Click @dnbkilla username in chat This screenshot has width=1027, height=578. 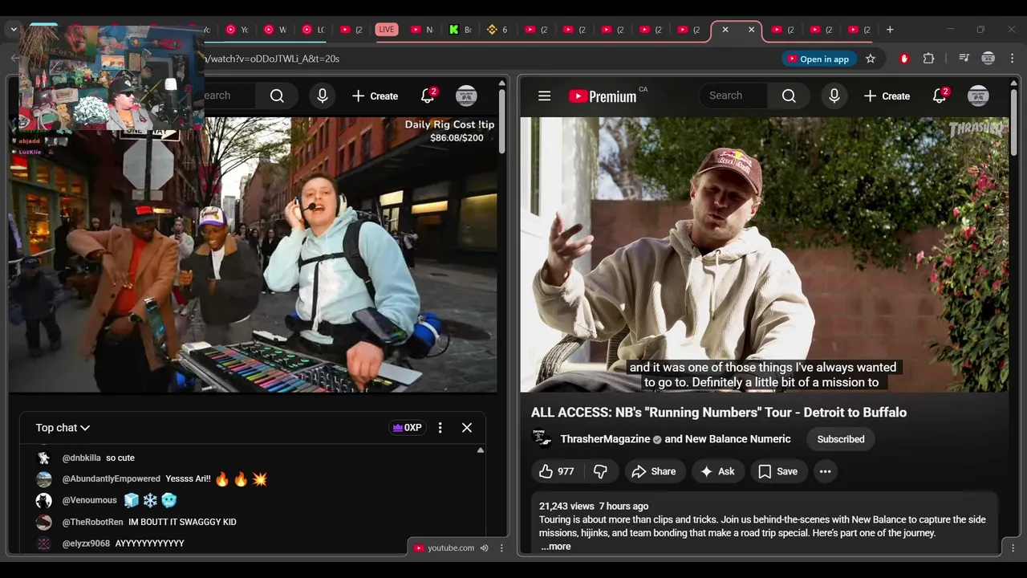[x=81, y=458]
